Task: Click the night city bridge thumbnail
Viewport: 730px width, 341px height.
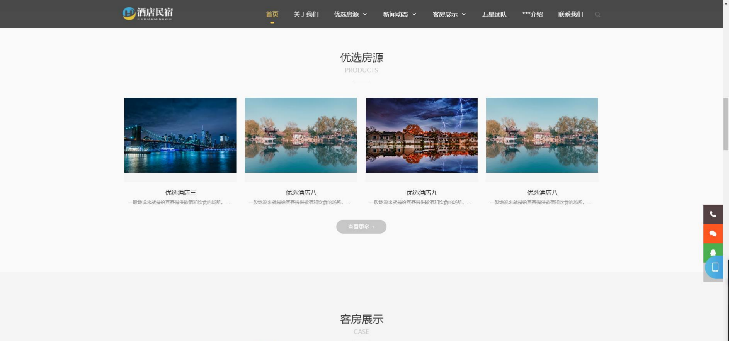Action: point(180,135)
